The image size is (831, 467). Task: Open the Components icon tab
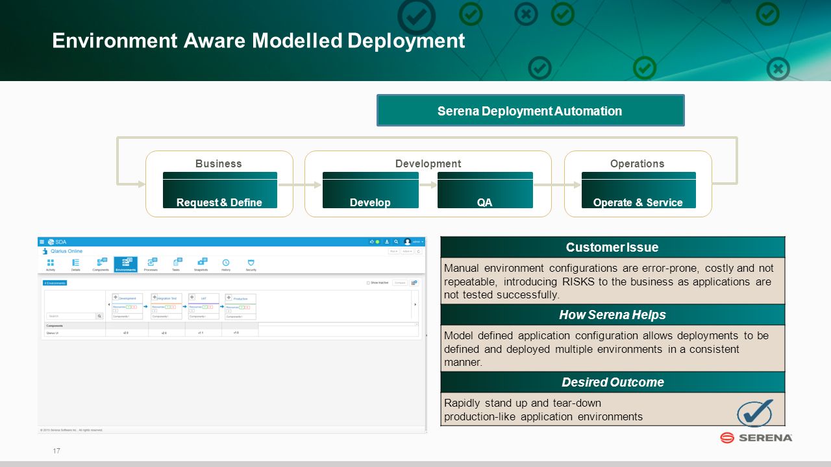[101, 264]
